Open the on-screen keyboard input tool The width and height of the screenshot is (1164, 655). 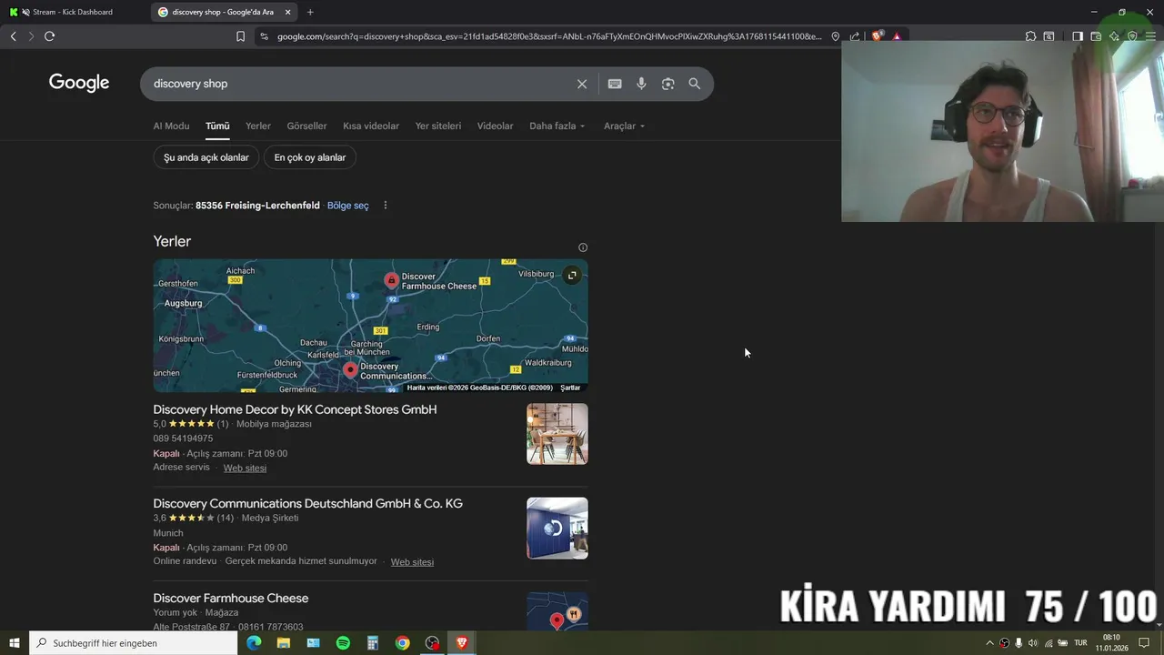click(615, 84)
